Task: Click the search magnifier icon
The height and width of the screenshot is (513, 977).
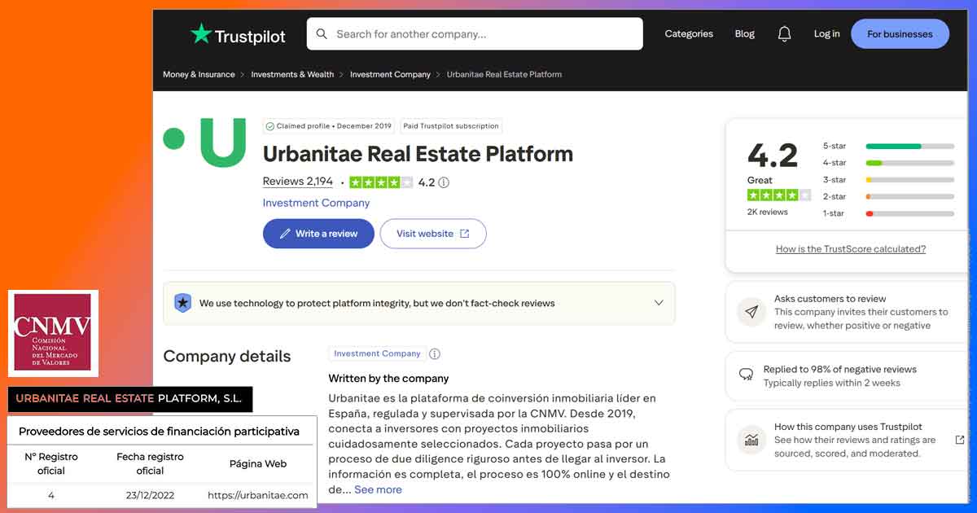Action: [322, 34]
